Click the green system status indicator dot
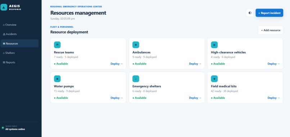Image resolution: width=290 pixels, height=137 pixels. pyautogui.click(x=3, y=128)
